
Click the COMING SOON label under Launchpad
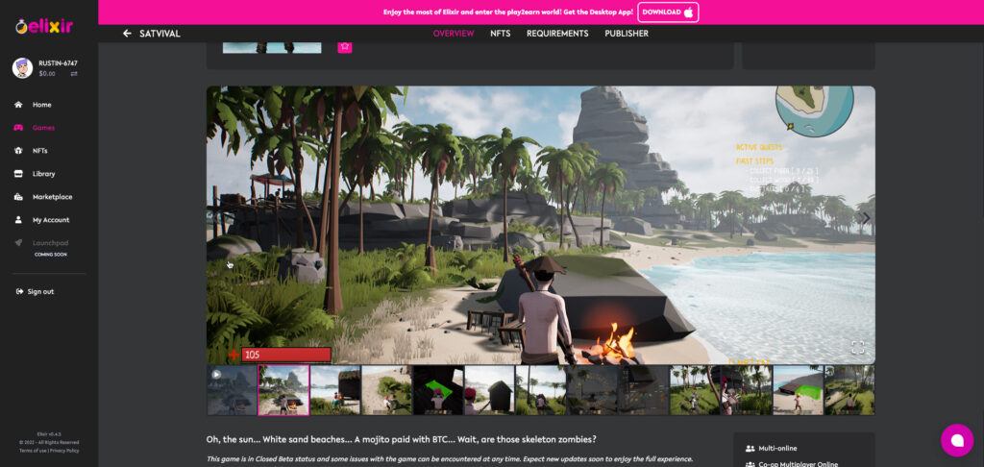(50, 255)
